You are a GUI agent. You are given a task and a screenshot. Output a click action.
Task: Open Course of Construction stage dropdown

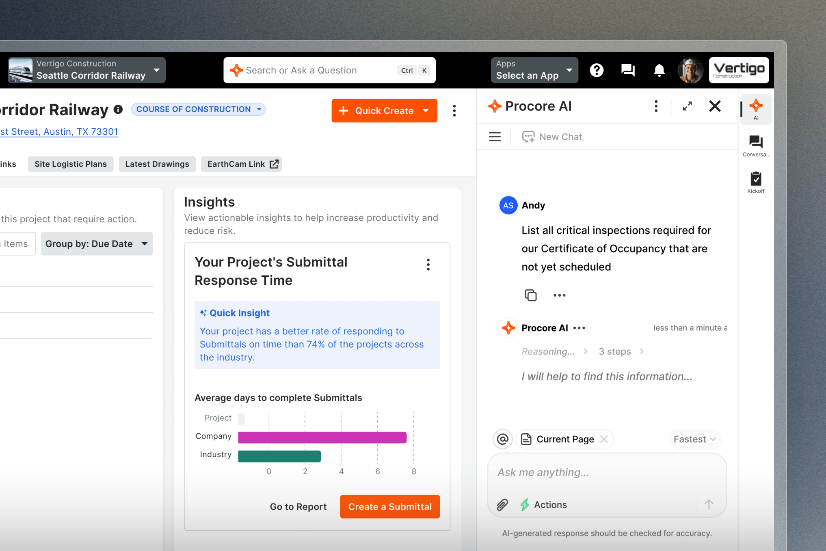[198, 109]
